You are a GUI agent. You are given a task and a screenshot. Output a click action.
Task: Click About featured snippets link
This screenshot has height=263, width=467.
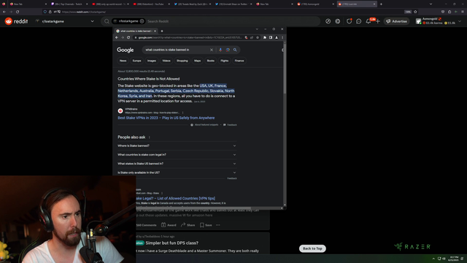206,125
